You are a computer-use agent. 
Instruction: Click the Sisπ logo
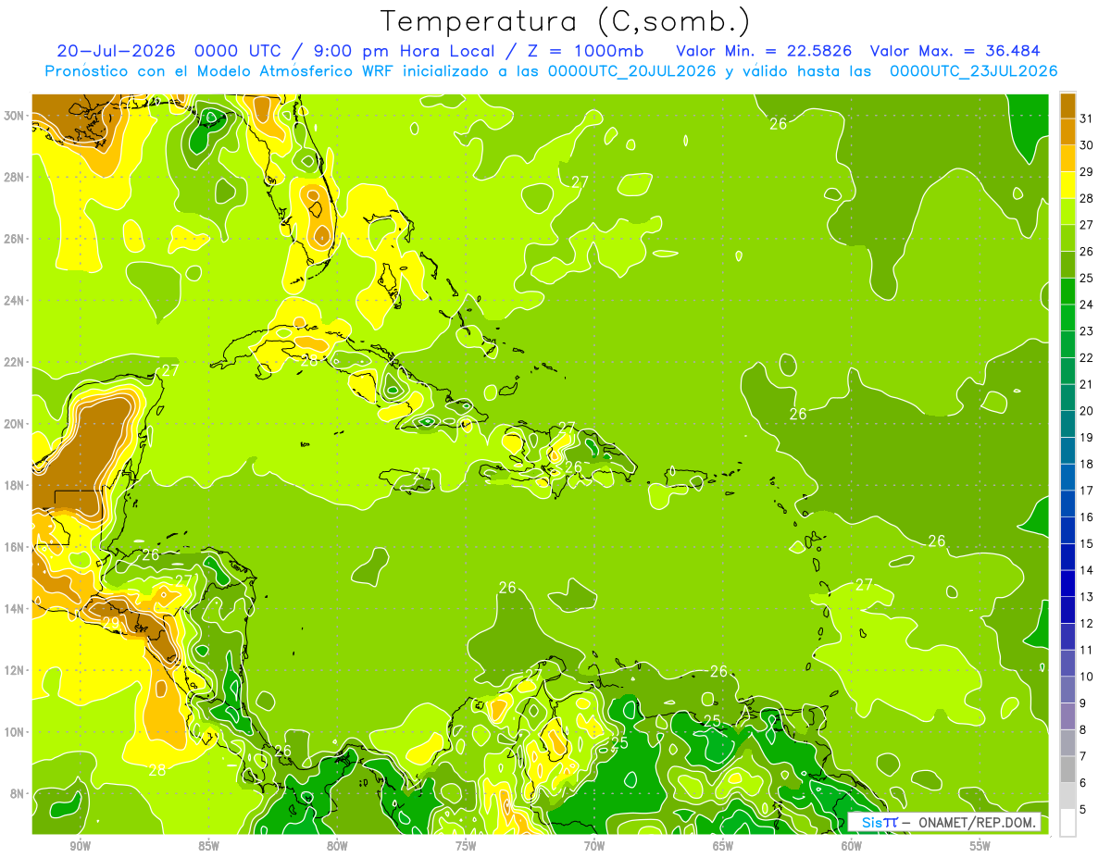click(x=880, y=822)
